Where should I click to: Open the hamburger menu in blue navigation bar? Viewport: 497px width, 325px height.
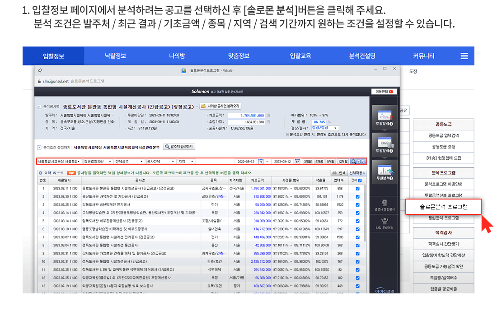(x=464, y=56)
